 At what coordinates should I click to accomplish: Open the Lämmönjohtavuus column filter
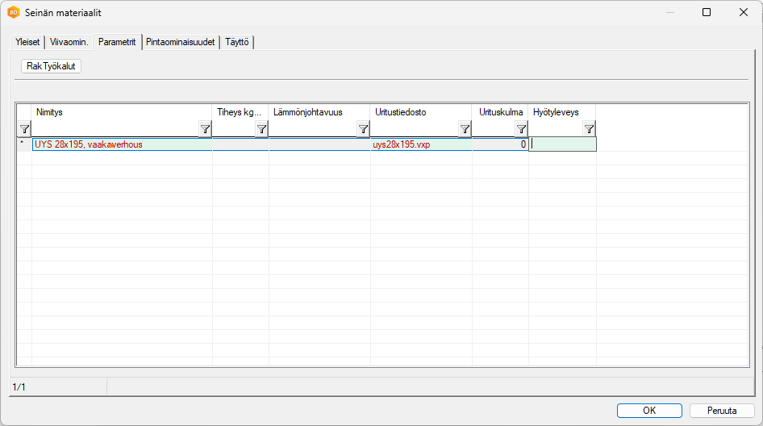(x=363, y=129)
